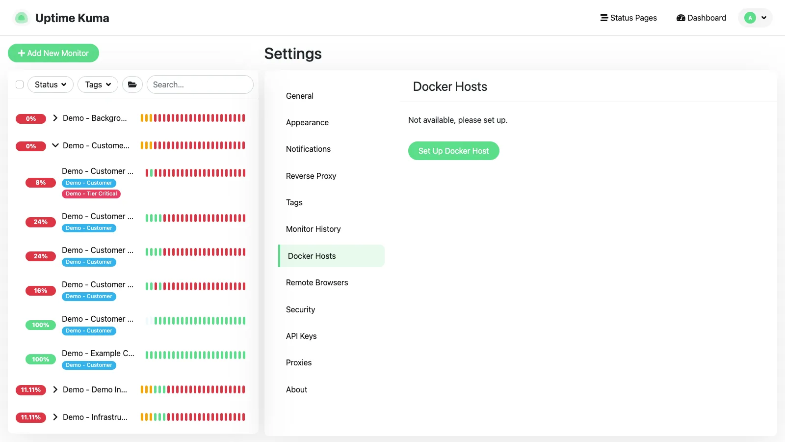The image size is (785, 442).
Task: Open the Notifications settings tab
Action: coord(331,149)
